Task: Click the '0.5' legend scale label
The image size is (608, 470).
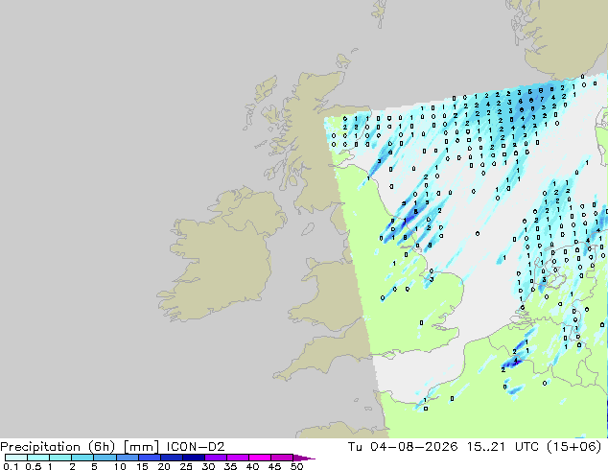Action: [33, 466]
